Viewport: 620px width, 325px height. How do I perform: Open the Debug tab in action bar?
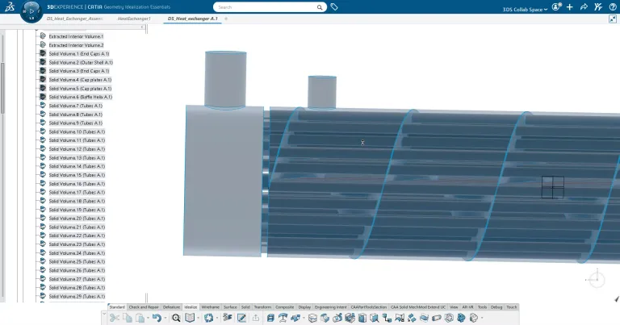[x=496, y=306]
